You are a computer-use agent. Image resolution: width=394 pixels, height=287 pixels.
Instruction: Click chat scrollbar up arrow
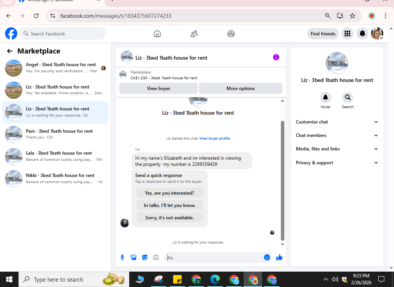click(282, 101)
